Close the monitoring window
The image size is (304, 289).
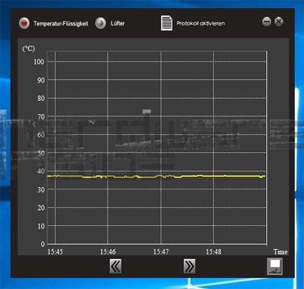coord(279,21)
